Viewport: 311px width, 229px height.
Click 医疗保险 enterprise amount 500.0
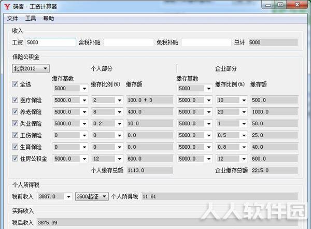pos(274,100)
